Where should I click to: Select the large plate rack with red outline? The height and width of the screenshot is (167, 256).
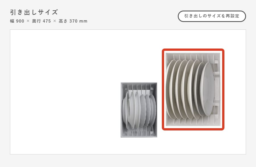click(x=193, y=89)
